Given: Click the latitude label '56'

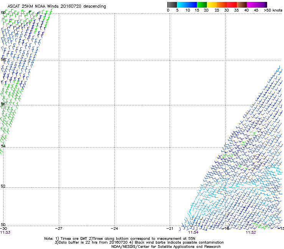Looking at the screenshot, I should (x=3, y=104).
